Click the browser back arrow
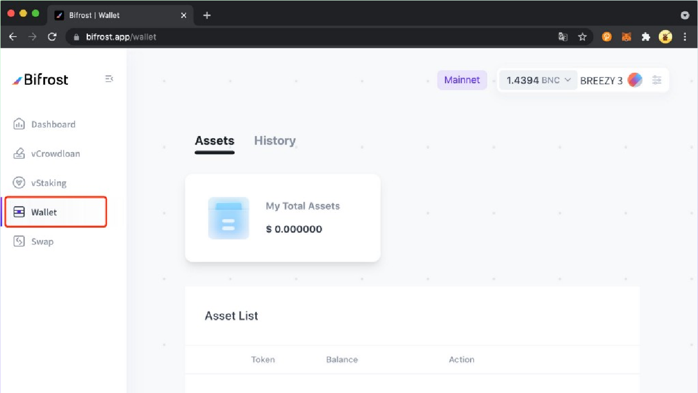Image resolution: width=698 pixels, height=393 pixels. click(13, 37)
